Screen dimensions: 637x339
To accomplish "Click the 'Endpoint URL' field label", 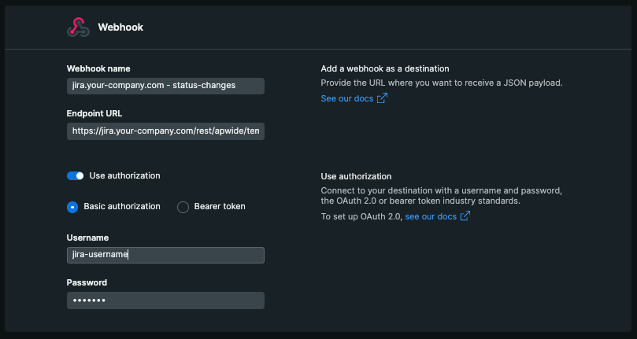I will click(x=94, y=113).
